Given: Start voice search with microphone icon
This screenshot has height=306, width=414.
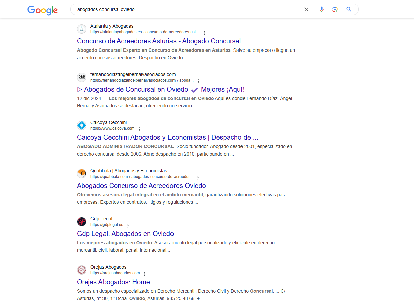Looking at the screenshot, I should [x=321, y=9].
